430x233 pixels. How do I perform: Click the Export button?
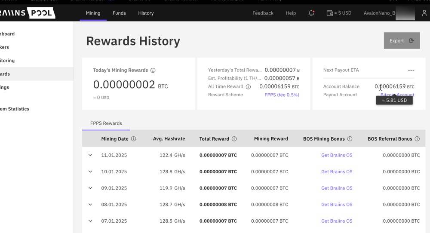point(402,41)
